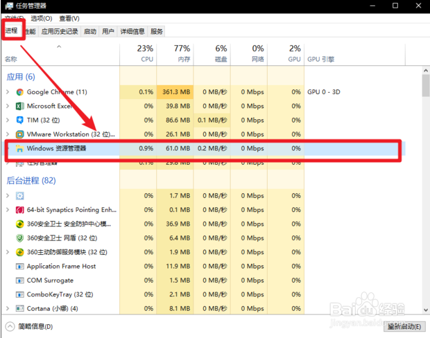Image resolution: width=430 pixels, height=338 pixels.
Task: Switch to the 用户 tab
Action: tap(108, 31)
